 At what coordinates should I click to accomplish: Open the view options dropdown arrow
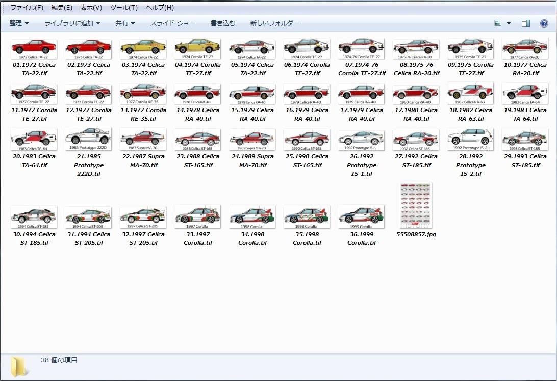[x=509, y=23]
